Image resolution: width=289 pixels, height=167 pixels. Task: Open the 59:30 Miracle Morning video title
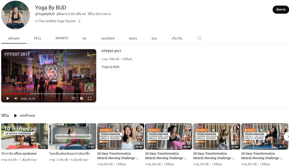(x=118, y=156)
